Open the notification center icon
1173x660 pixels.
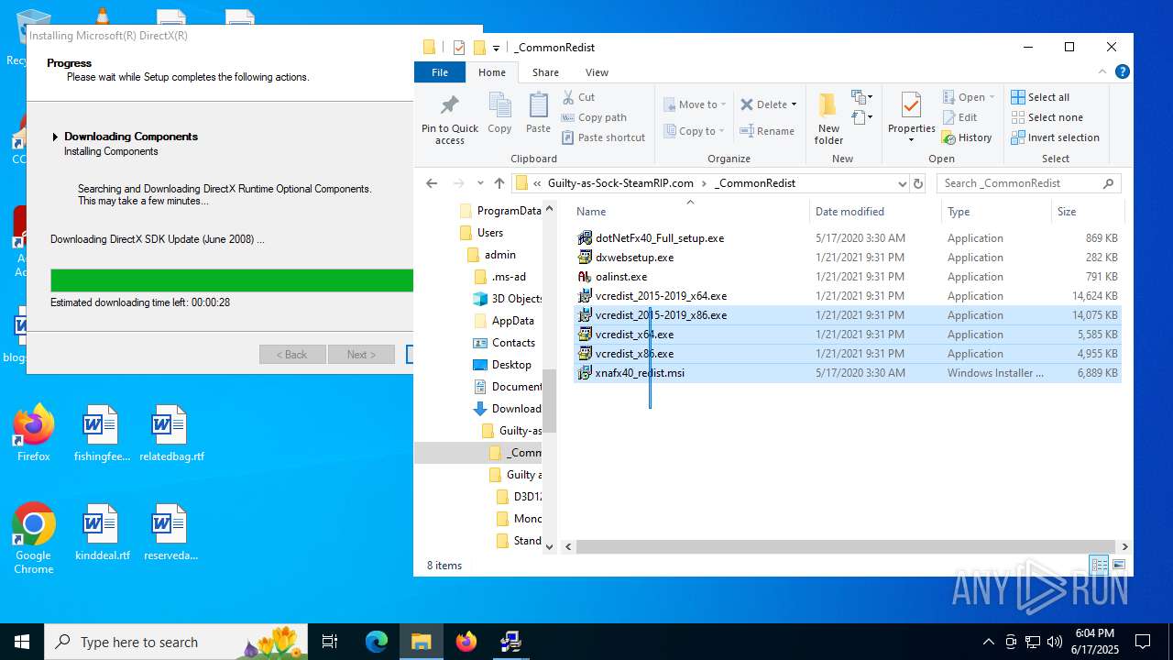(x=1143, y=642)
